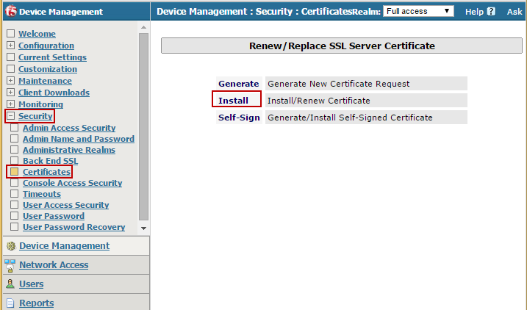The width and height of the screenshot is (527, 310).
Task: Open the Realm Full access dropdown
Action: (418, 11)
